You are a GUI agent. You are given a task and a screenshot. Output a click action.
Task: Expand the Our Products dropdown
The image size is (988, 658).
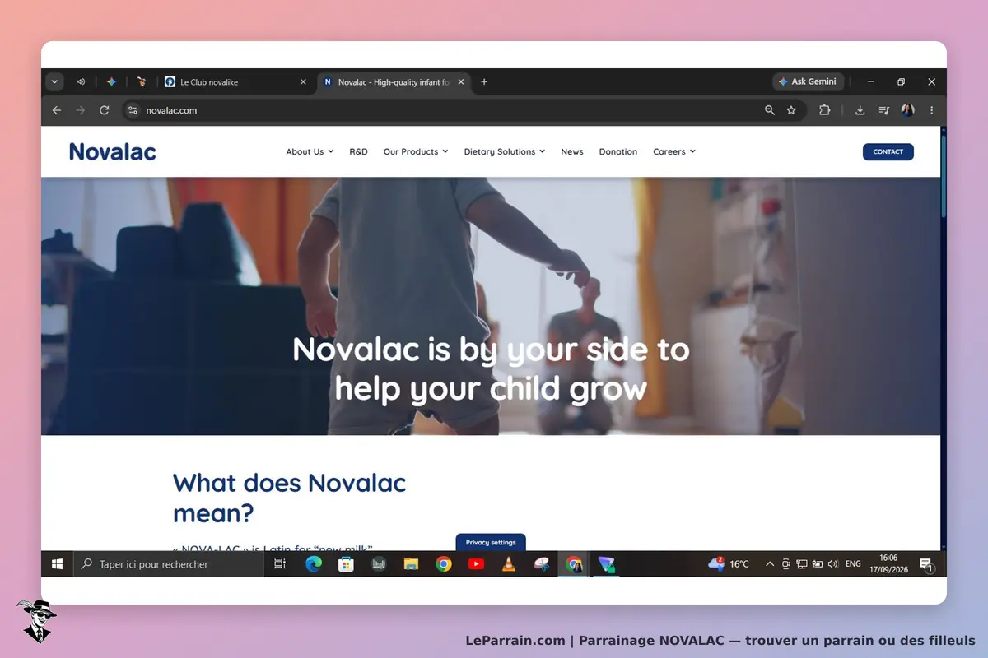(x=416, y=151)
